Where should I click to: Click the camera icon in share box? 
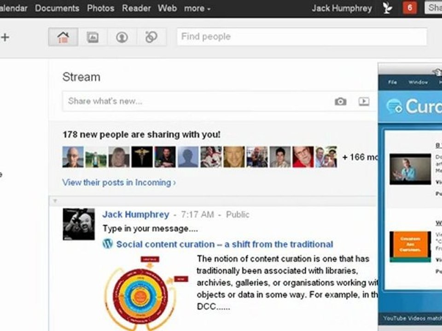pyautogui.click(x=341, y=101)
